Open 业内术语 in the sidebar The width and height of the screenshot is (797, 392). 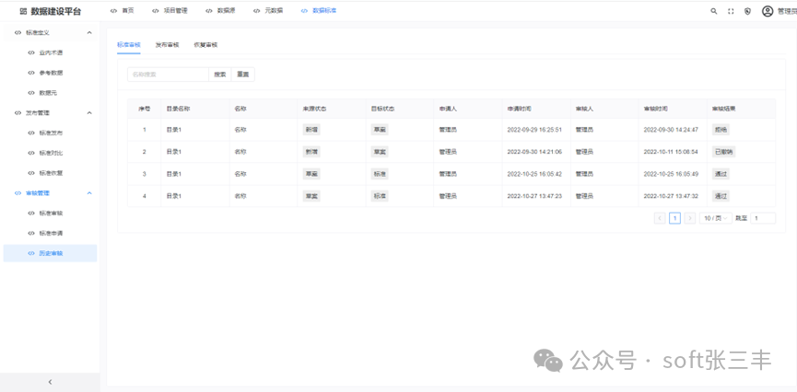pyautogui.click(x=50, y=52)
